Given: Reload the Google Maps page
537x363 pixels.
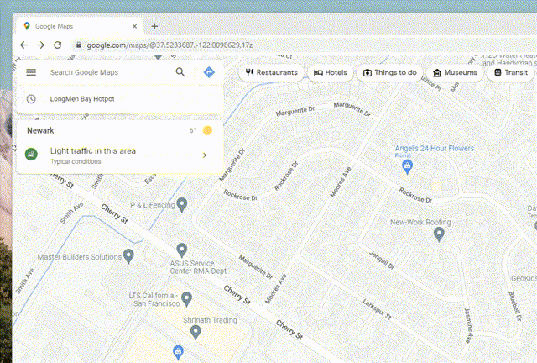Looking at the screenshot, I should tap(58, 45).
